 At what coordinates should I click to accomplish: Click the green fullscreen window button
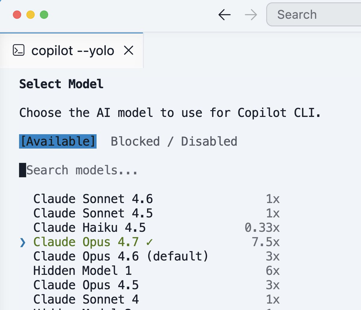[x=44, y=14]
